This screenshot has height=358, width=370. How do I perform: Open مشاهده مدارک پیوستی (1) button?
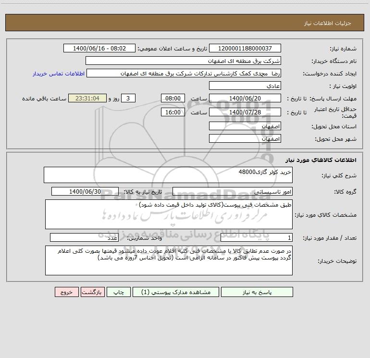click(176, 292)
